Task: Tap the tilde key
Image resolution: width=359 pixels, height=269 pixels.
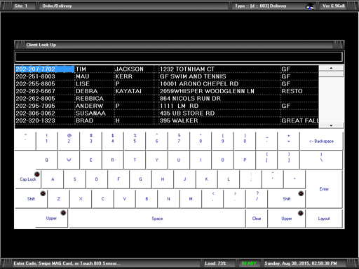Action: pos(25,141)
